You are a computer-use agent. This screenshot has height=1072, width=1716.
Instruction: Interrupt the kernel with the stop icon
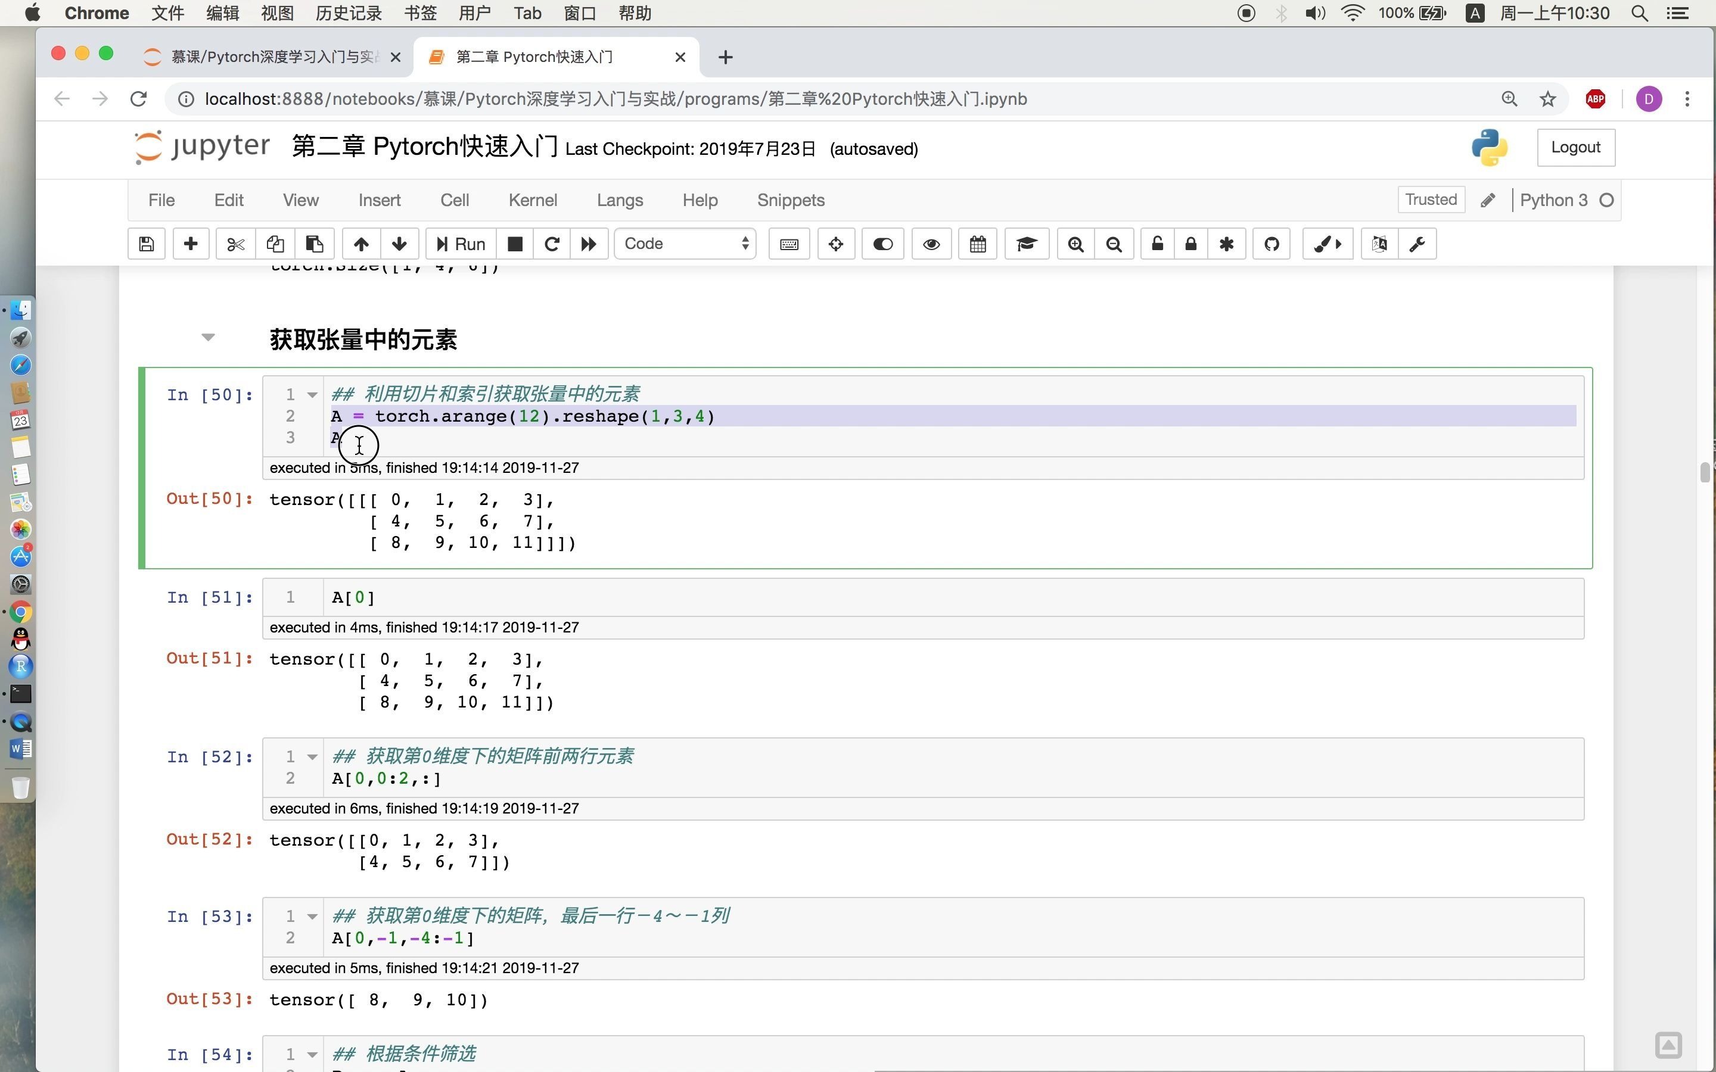515,244
